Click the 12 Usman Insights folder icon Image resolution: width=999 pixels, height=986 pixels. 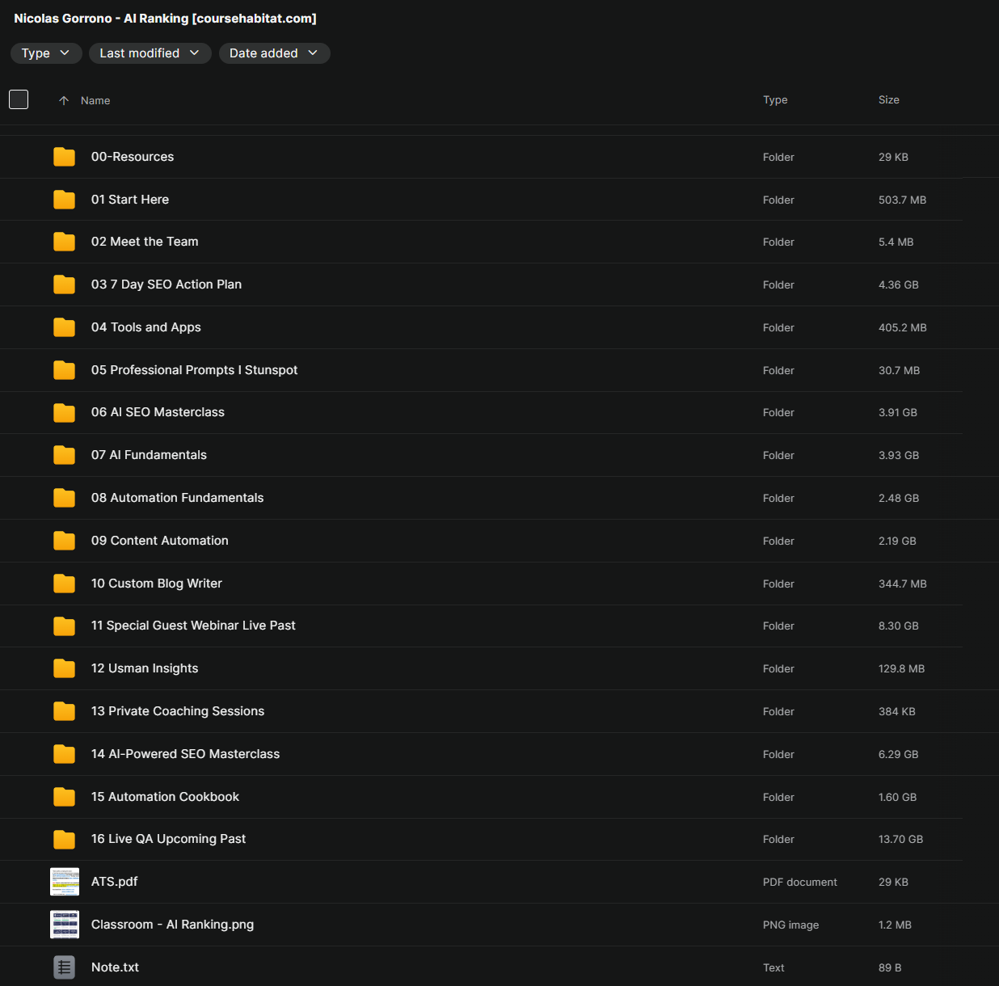pyautogui.click(x=65, y=668)
